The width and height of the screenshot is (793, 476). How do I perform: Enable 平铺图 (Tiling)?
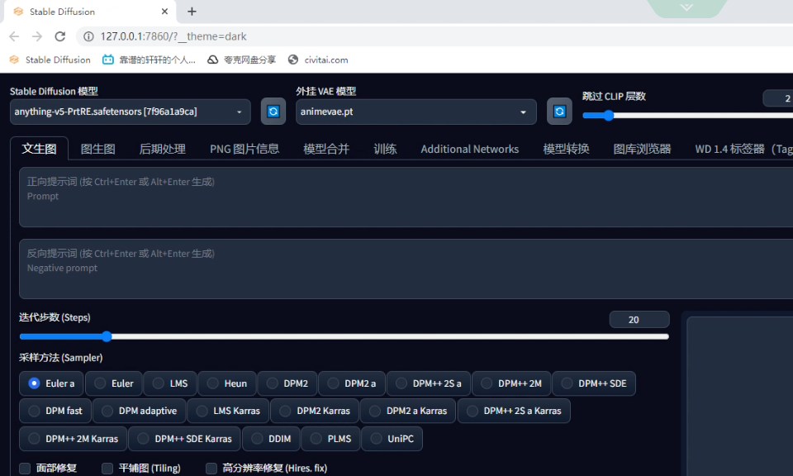click(x=107, y=468)
